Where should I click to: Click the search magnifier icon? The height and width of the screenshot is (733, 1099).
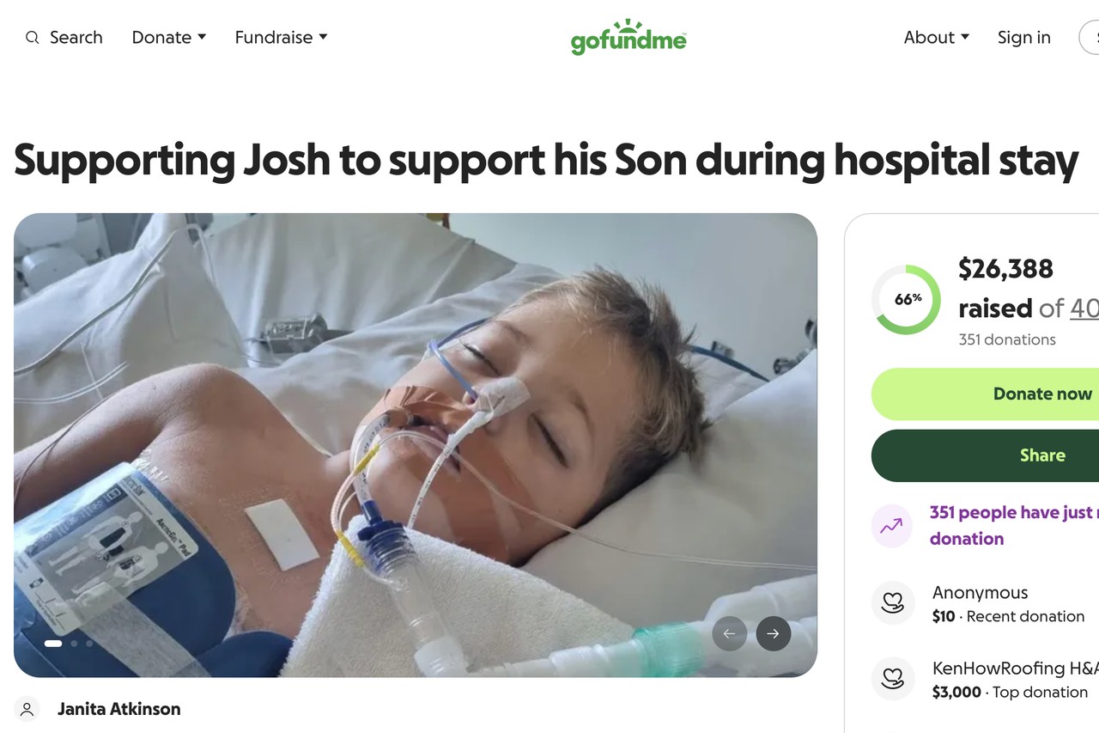[33, 38]
